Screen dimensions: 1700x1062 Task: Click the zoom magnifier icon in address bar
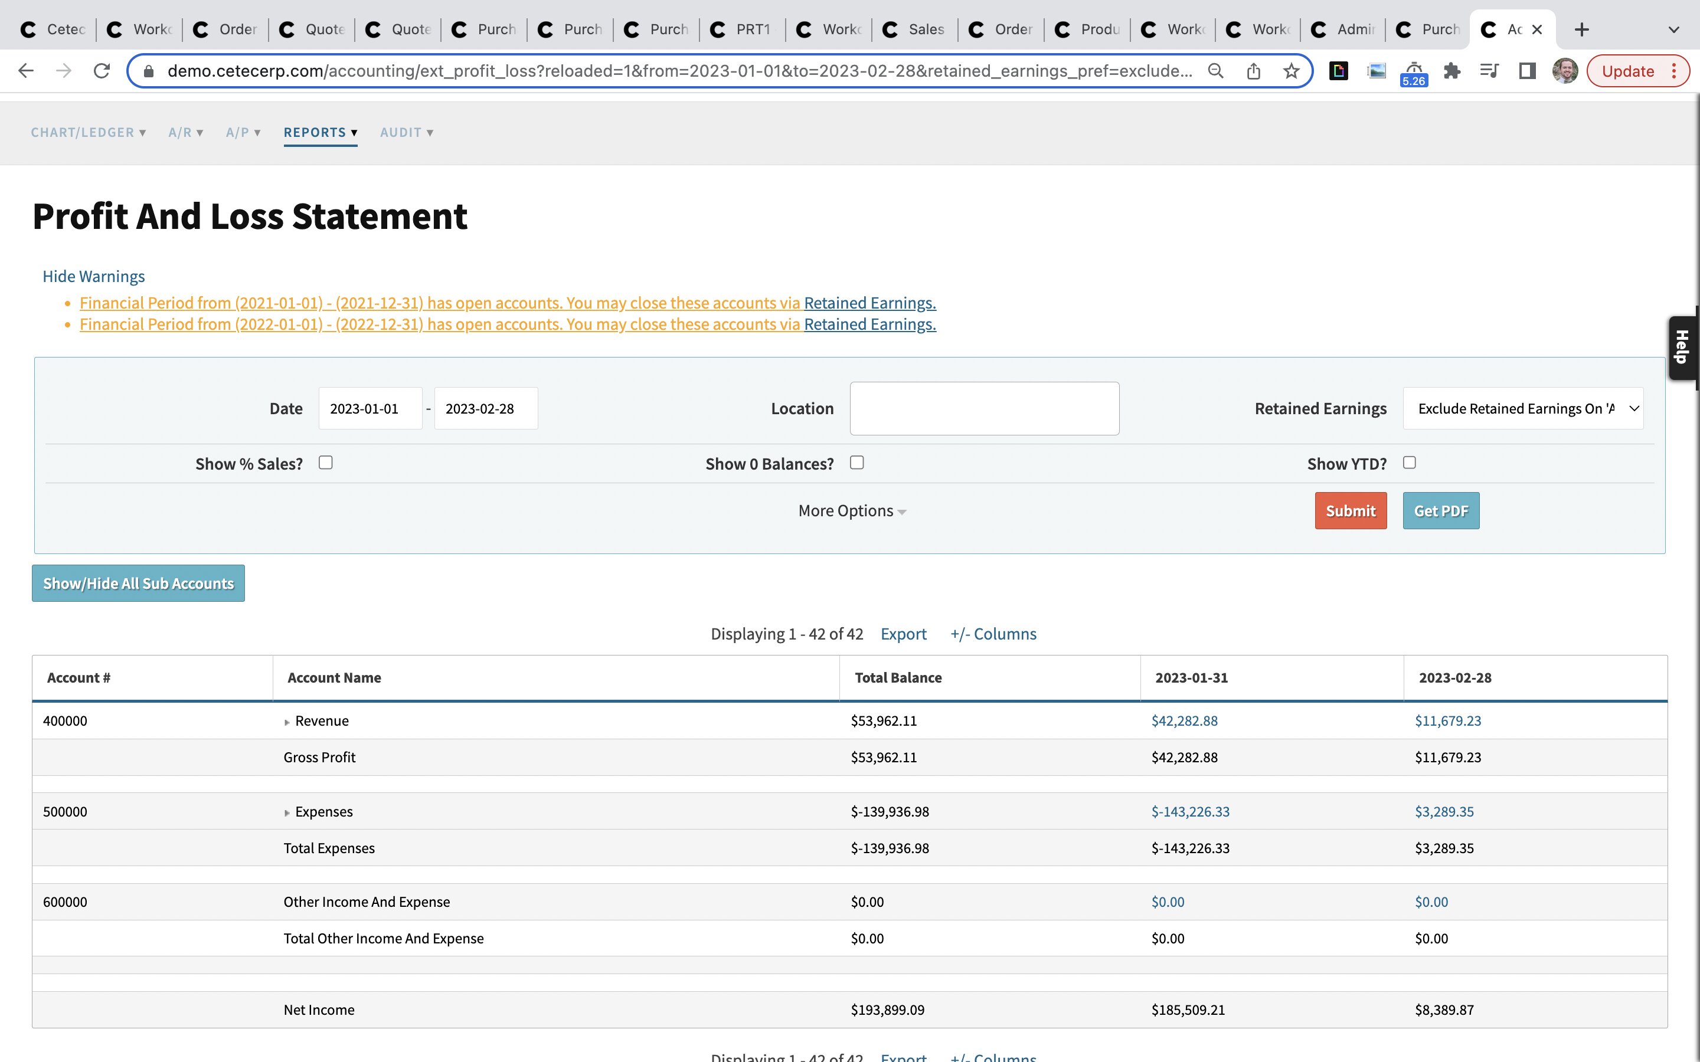pos(1215,71)
